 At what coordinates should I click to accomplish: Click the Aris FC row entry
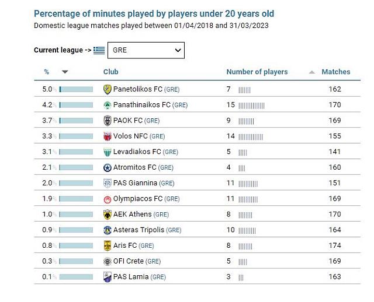pyautogui.click(x=126, y=245)
